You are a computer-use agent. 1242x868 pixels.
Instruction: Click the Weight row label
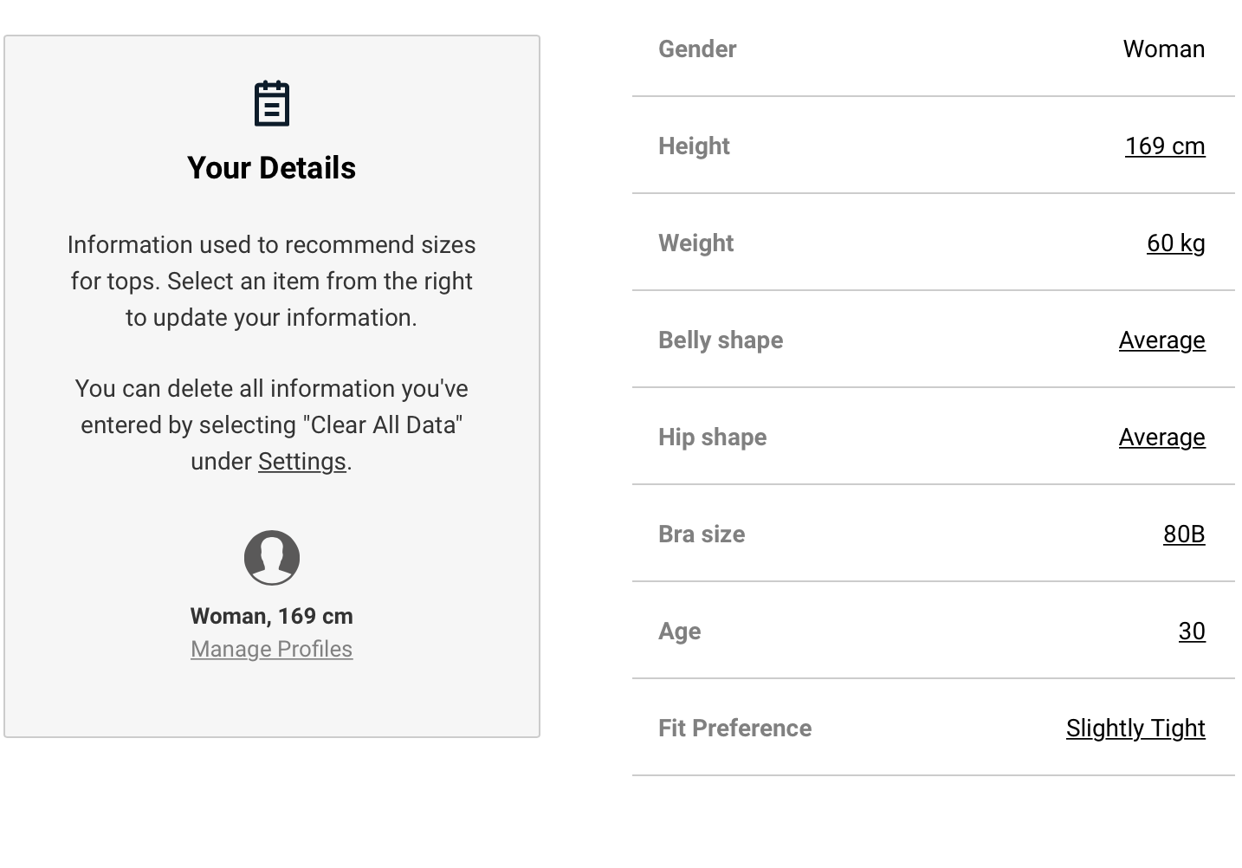695,243
